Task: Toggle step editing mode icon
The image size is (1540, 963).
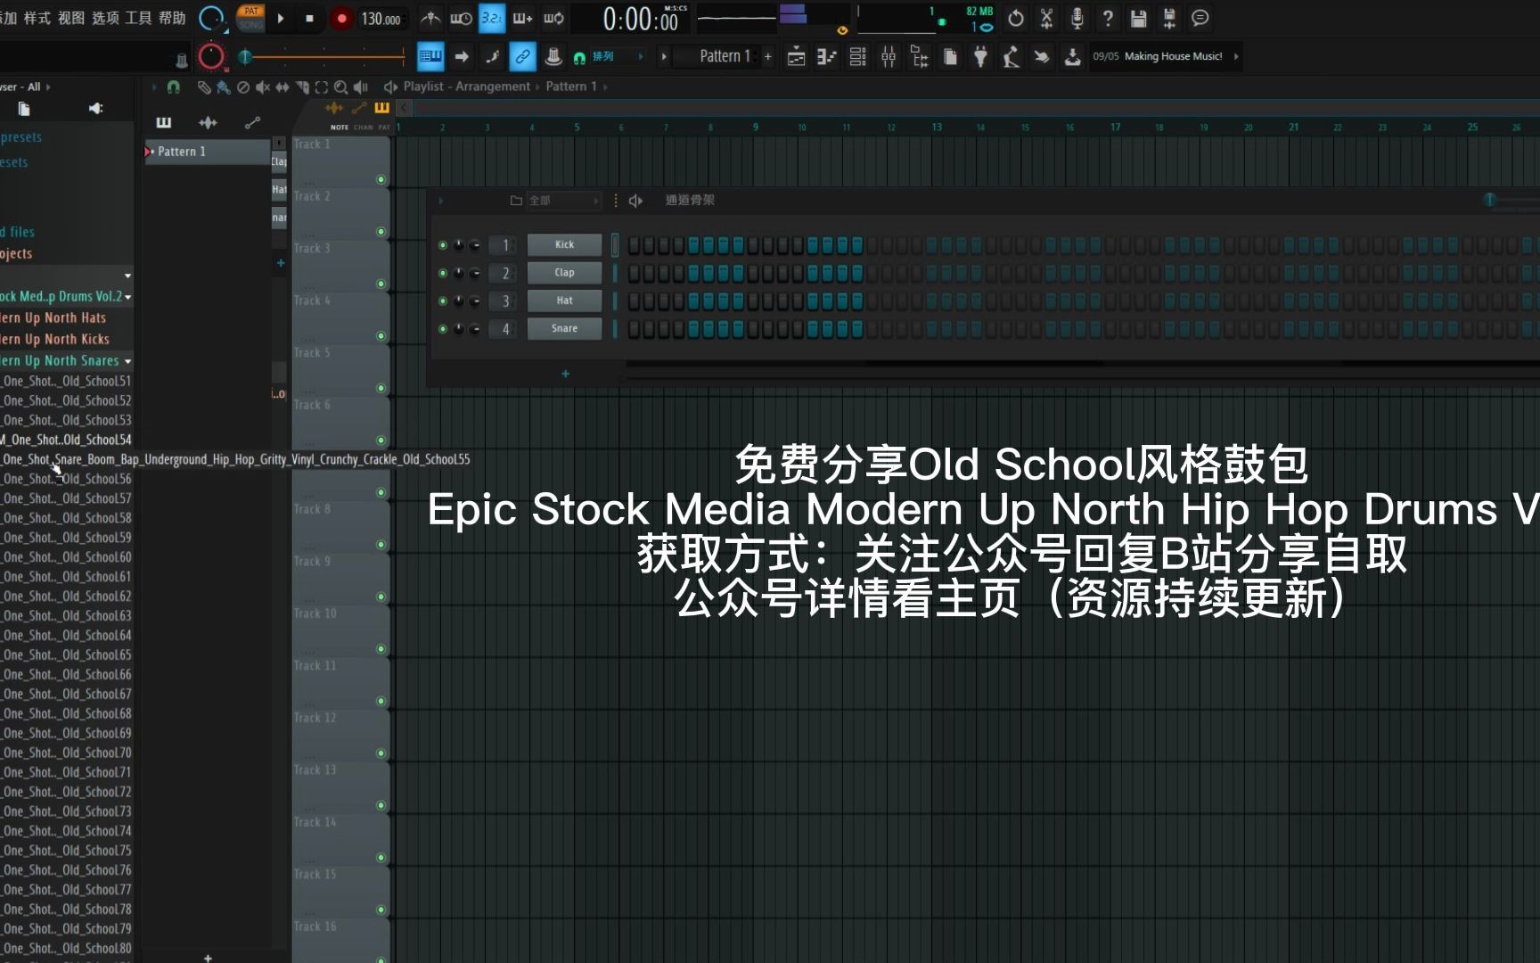Action: (492, 57)
